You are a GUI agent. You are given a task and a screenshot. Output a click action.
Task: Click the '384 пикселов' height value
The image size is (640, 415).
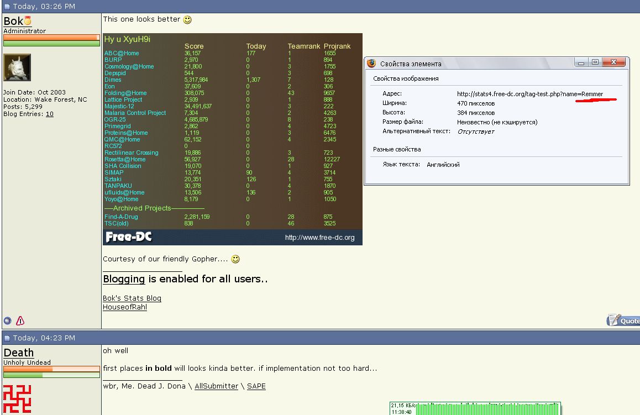(476, 113)
